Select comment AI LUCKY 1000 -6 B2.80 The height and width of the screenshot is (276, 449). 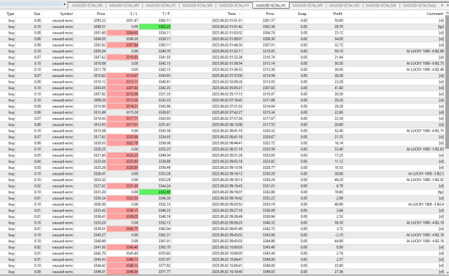pyautogui.click(x=425, y=51)
